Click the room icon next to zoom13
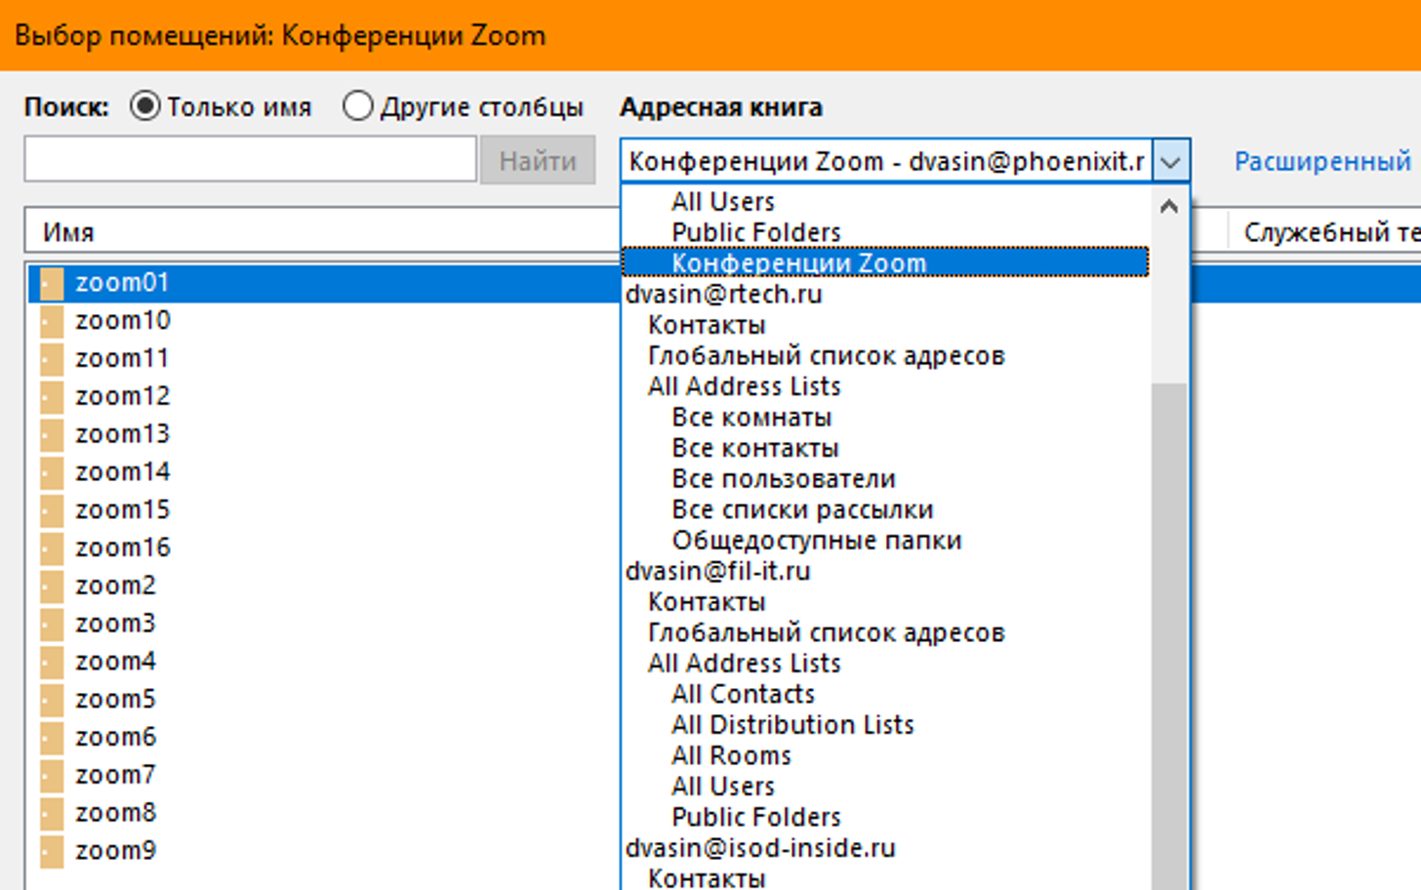This screenshot has width=1421, height=890. (x=52, y=434)
